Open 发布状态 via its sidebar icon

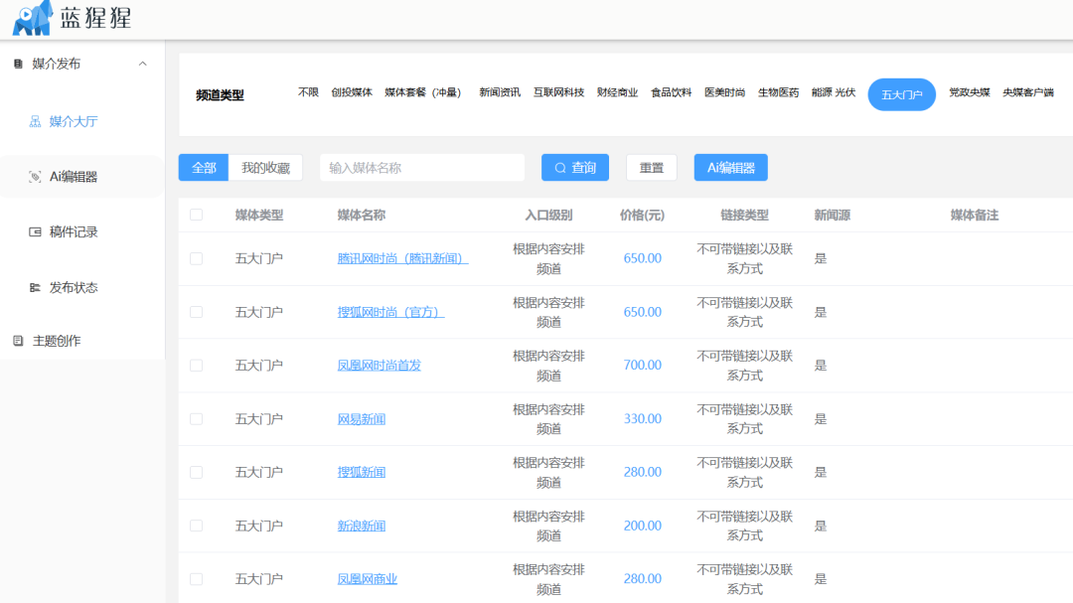(34, 288)
